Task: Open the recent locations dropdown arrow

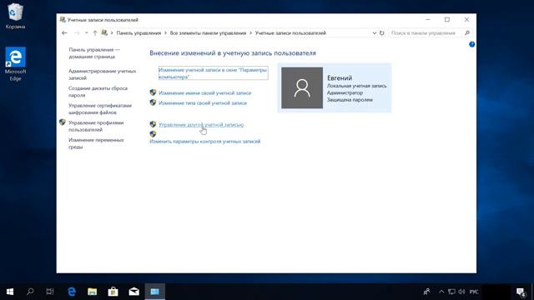Action: pyautogui.click(x=87, y=33)
